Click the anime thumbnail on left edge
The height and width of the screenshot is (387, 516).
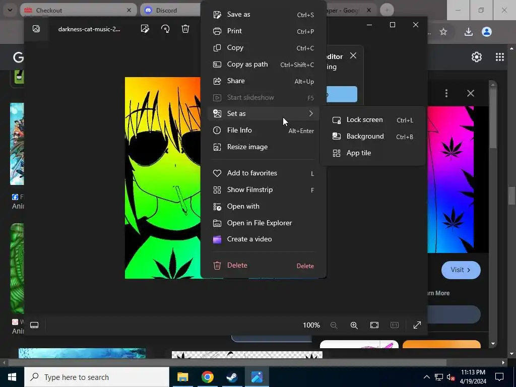pyautogui.click(x=17, y=144)
